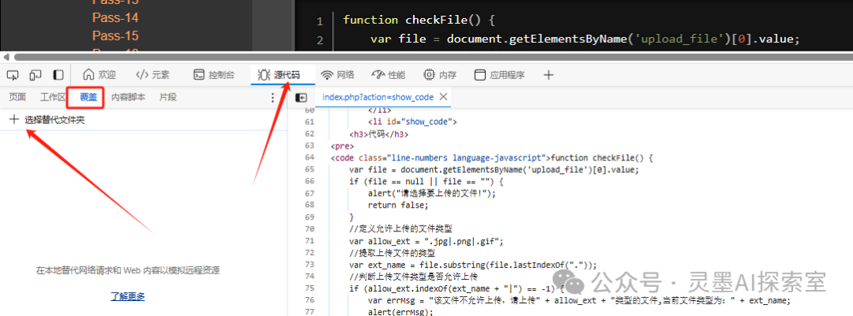Open the 片段 navigator sub-tab

coord(168,97)
